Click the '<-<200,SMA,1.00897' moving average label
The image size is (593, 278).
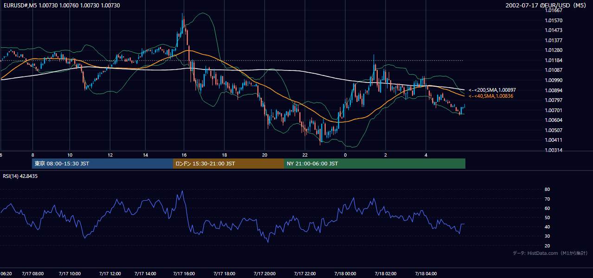[x=492, y=90]
